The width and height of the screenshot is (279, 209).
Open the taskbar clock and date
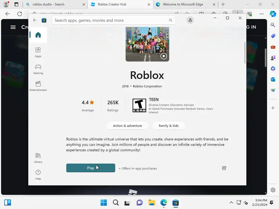(x=260, y=202)
